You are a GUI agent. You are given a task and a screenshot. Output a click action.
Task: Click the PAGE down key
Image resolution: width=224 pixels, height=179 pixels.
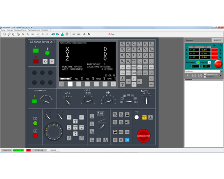click(122, 85)
